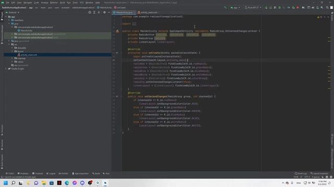Click override gutter icon beside onCheckedChanged

click(x=117, y=97)
